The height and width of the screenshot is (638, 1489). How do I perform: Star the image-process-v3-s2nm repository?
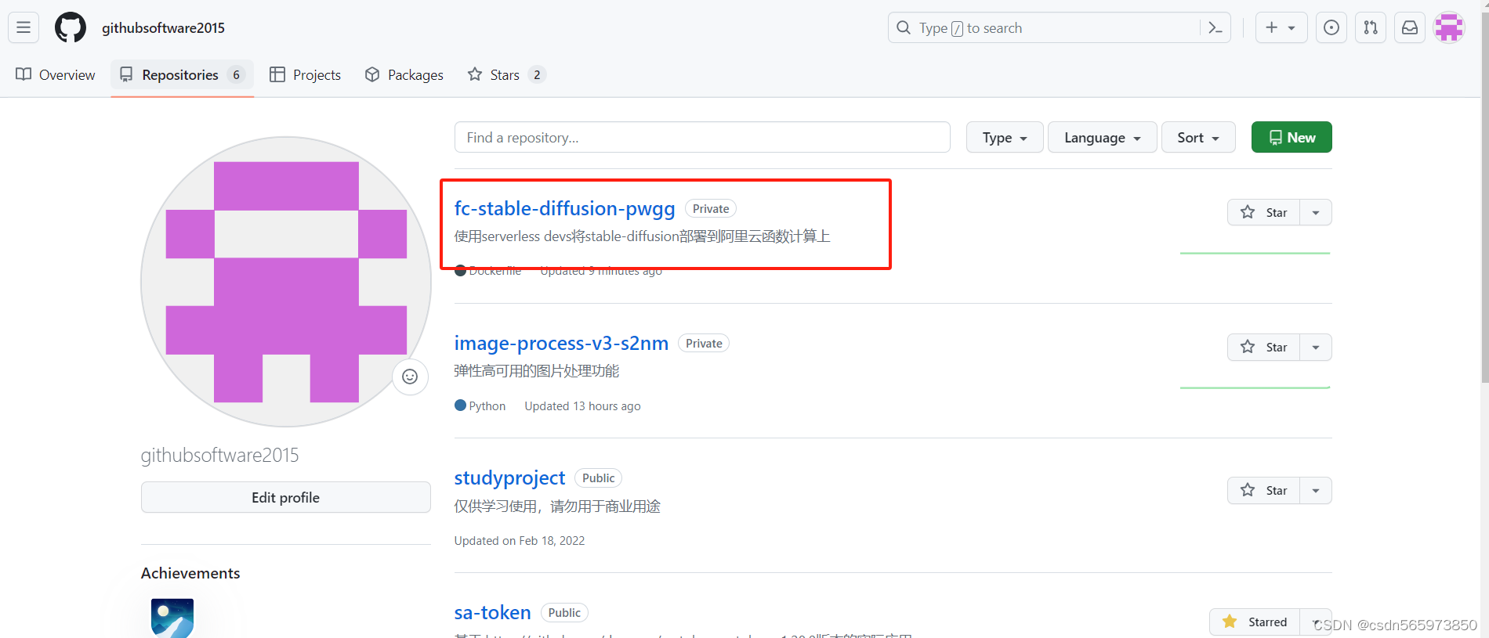pyautogui.click(x=1263, y=347)
